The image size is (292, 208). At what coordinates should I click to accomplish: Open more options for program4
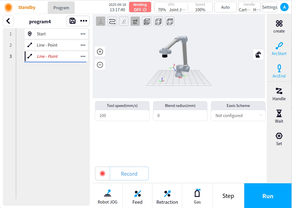coord(84,21)
